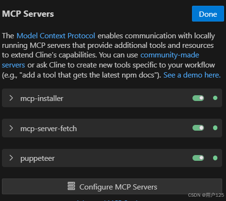Disable the mcp-installer server toggle
This screenshot has width=226, height=201.
198,98
